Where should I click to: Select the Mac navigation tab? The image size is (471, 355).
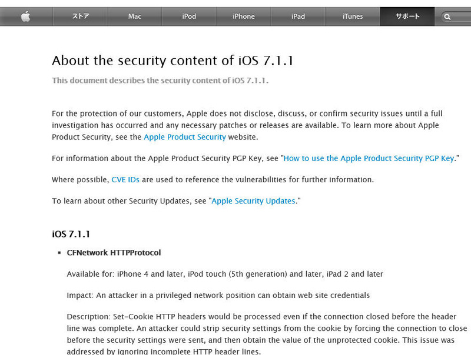coord(135,16)
